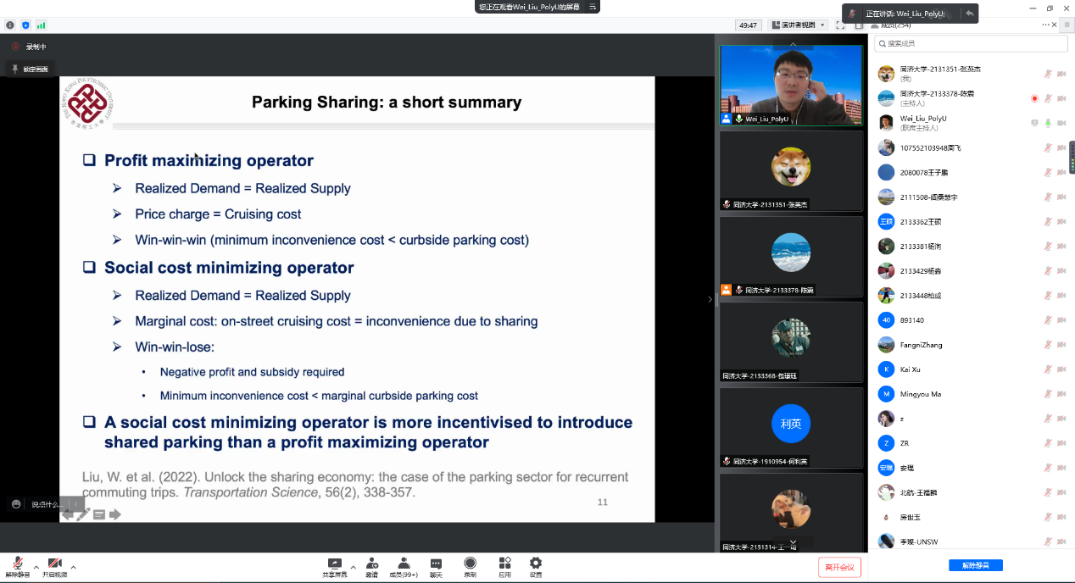Turn on camera with 开启视频 button
The height and width of the screenshot is (583, 1075).
click(x=54, y=567)
